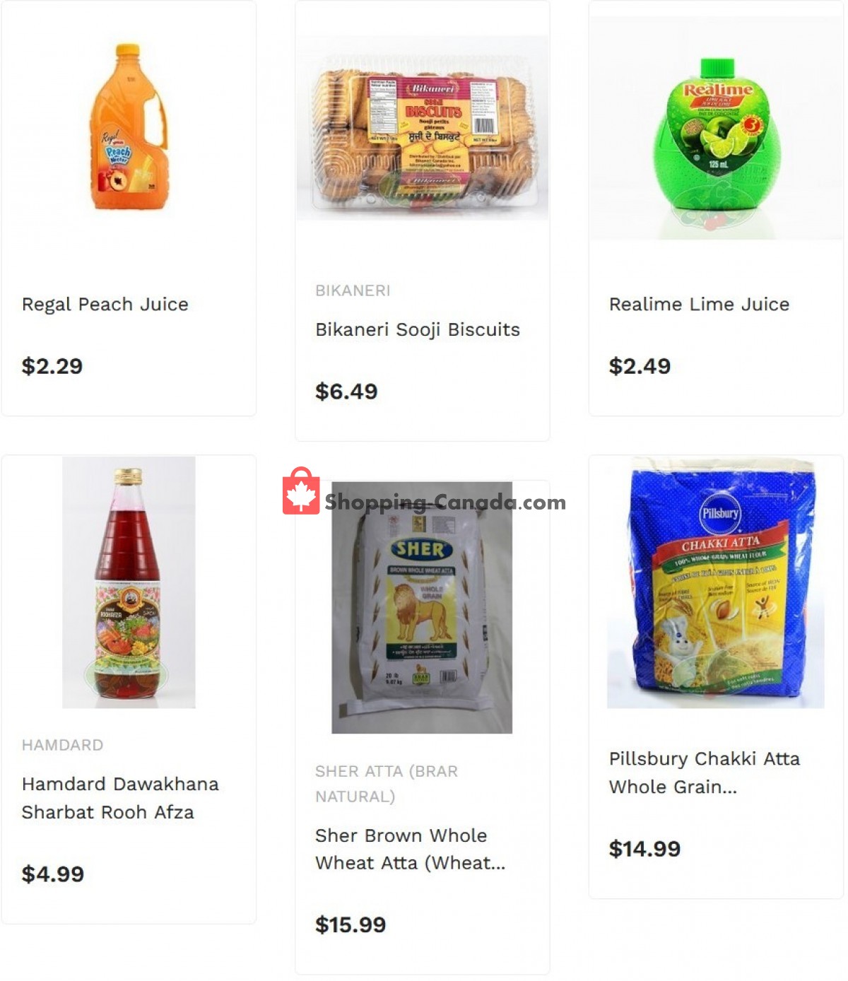Viewport: 848px width, 981px height.
Task: Select the Rooh Afza sharbat bottle image
Action: click(129, 582)
